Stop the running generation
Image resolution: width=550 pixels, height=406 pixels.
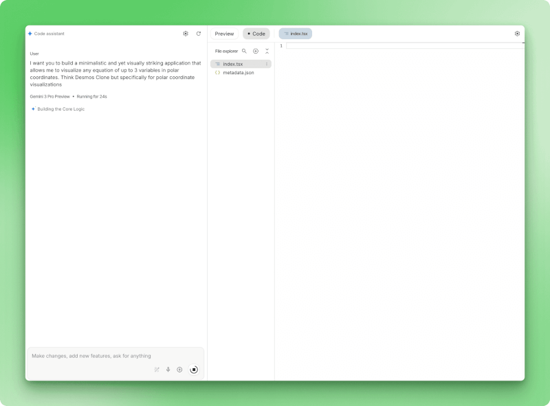click(x=194, y=370)
